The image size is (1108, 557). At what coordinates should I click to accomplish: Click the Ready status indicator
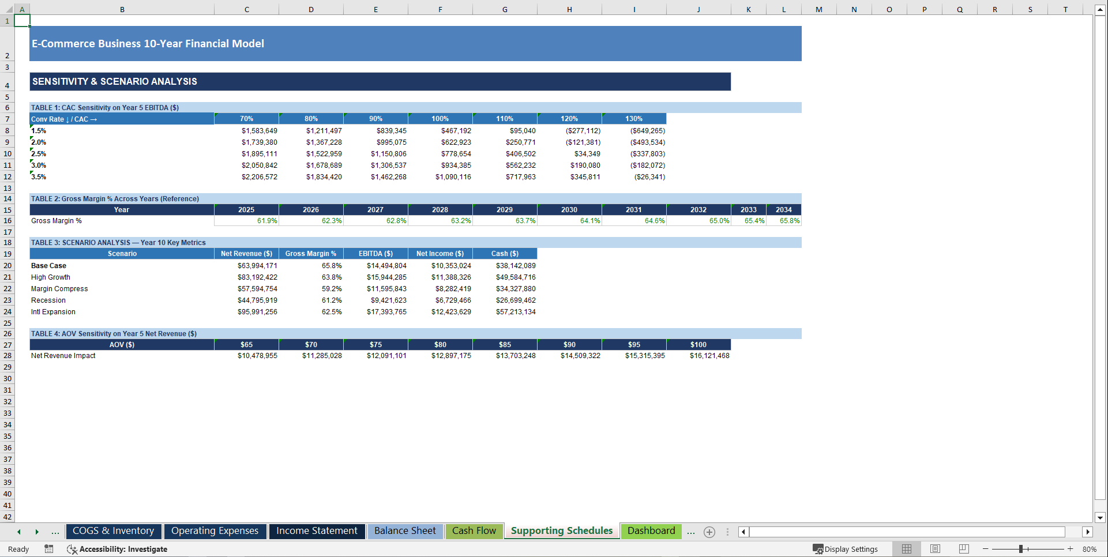point(18,549)
